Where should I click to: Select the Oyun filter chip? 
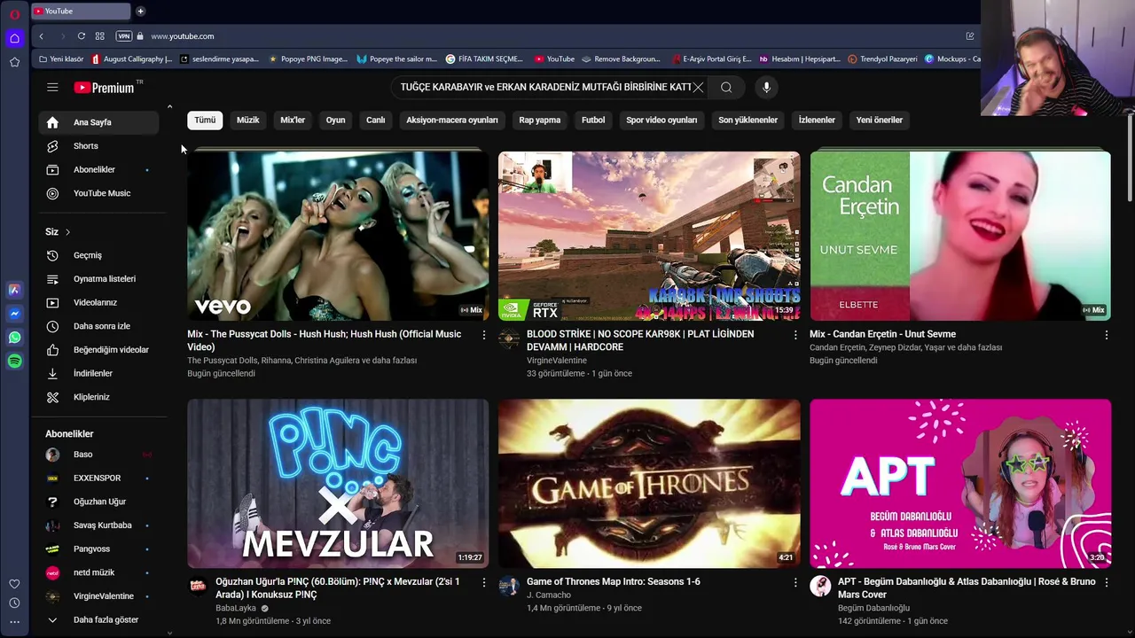tap(335, 120)
